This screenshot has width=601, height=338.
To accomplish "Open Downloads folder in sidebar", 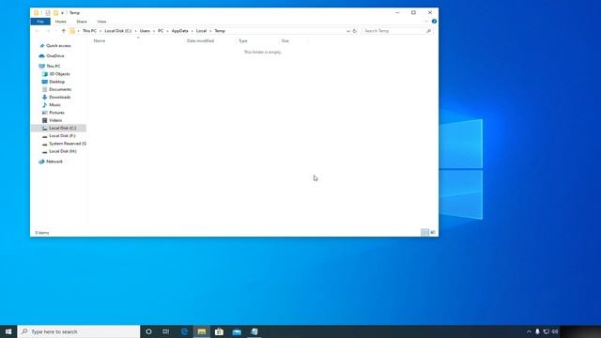I will [59, 97].
